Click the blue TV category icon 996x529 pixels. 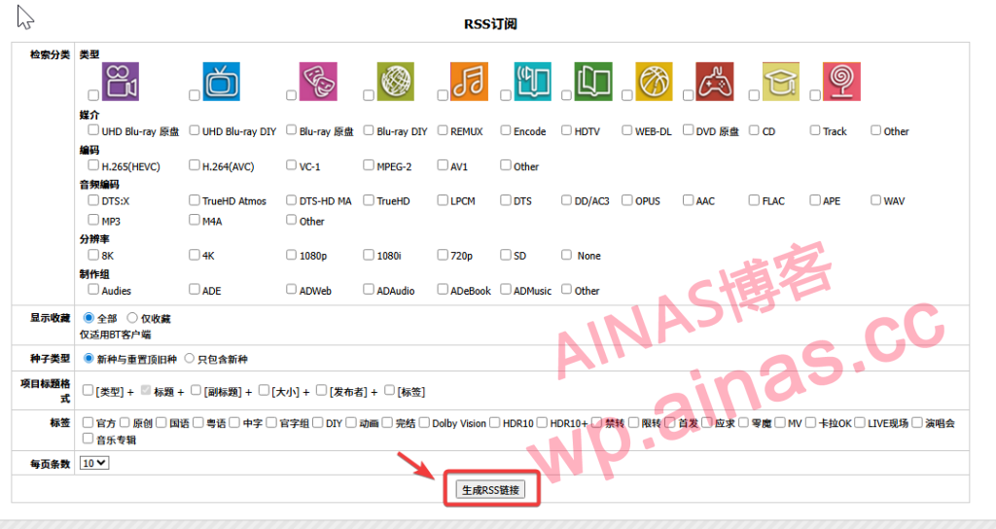tap(221, 82)
